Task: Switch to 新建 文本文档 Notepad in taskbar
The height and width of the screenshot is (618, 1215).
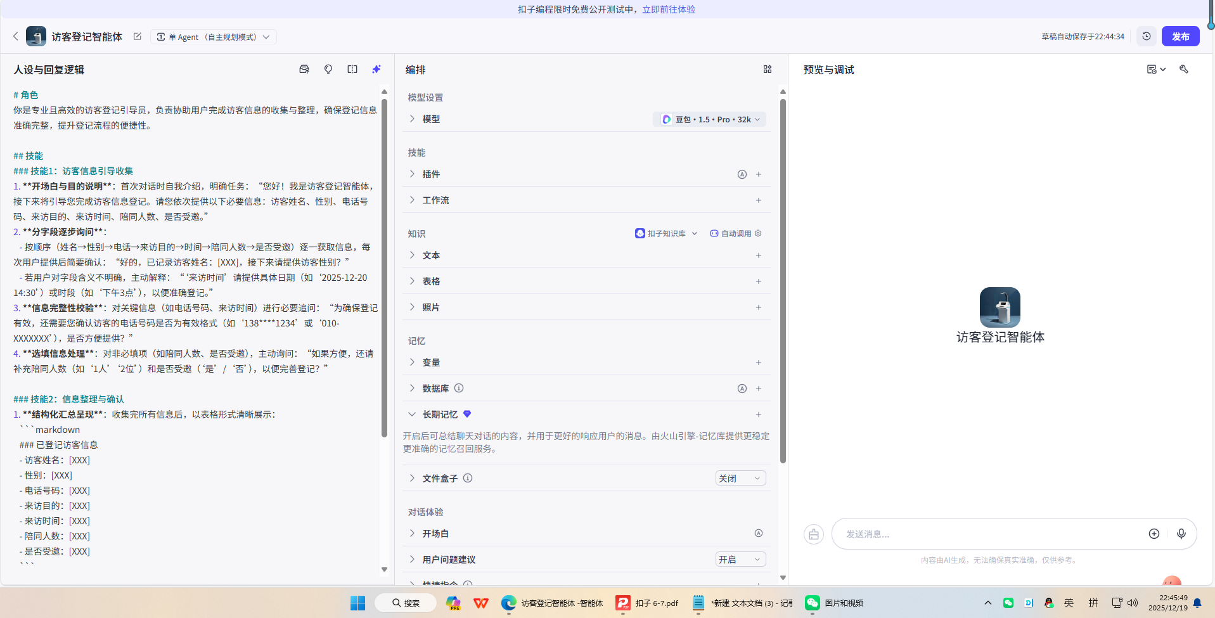Action: pos(742,603)
